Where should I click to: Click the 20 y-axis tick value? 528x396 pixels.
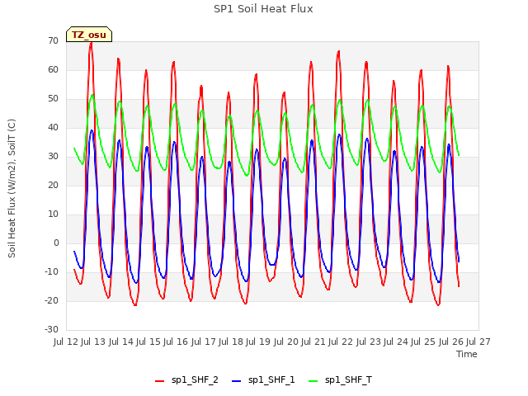coord(53,185)
